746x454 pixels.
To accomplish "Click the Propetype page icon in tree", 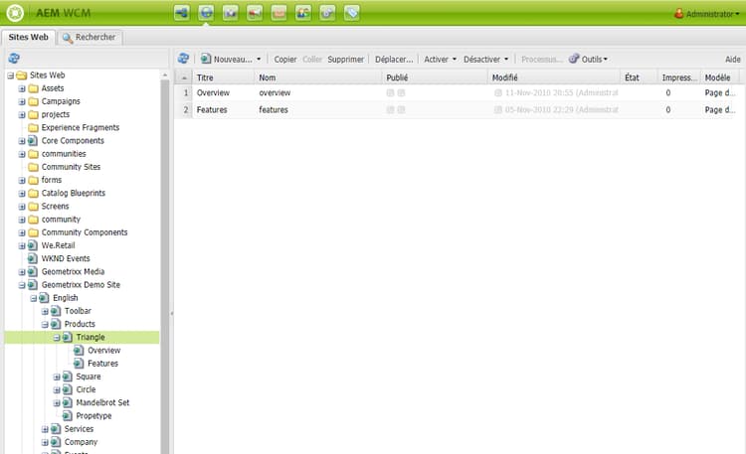I will point(67,415).
